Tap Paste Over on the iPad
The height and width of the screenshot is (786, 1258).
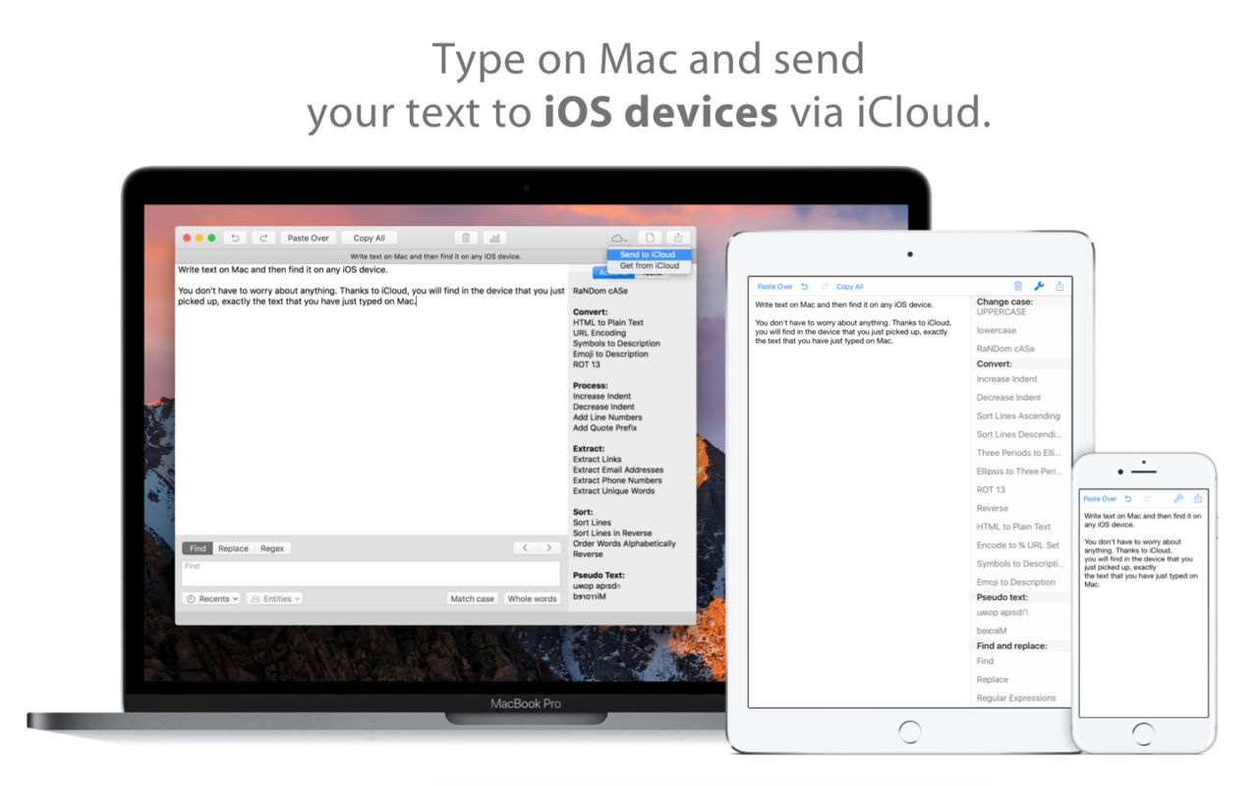[774, 287]
